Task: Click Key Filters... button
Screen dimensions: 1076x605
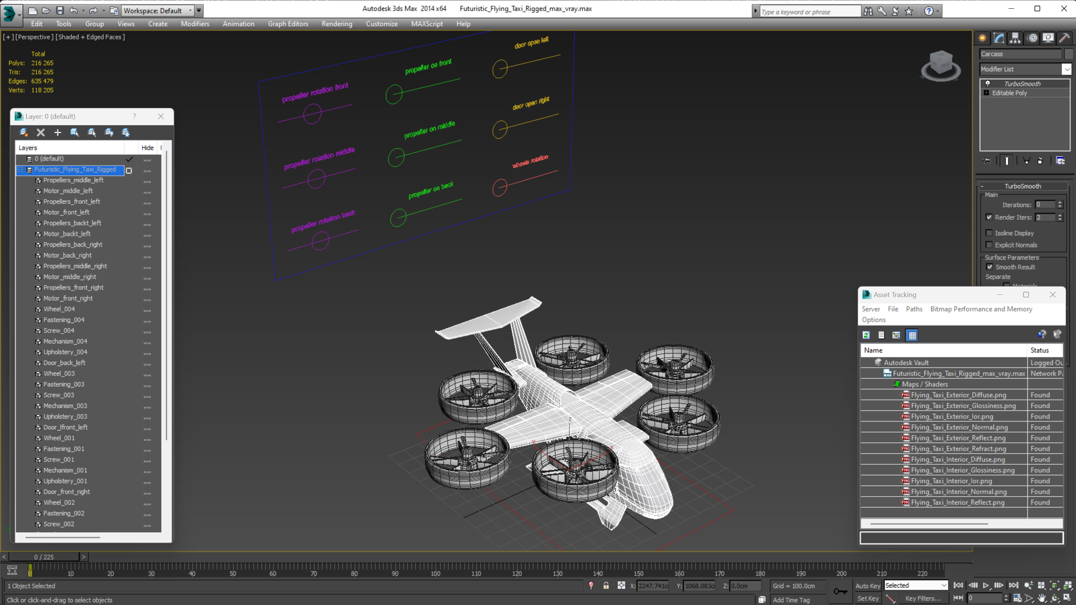Action: click(x=923, y=598)
